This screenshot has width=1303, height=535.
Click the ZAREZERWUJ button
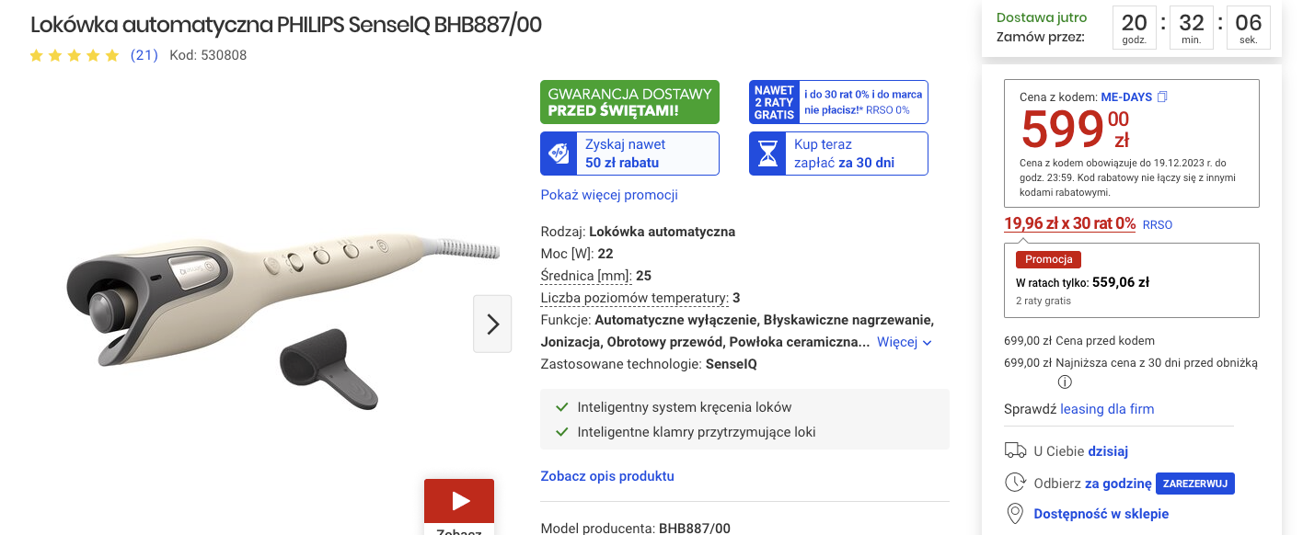tap(1195, 484)
